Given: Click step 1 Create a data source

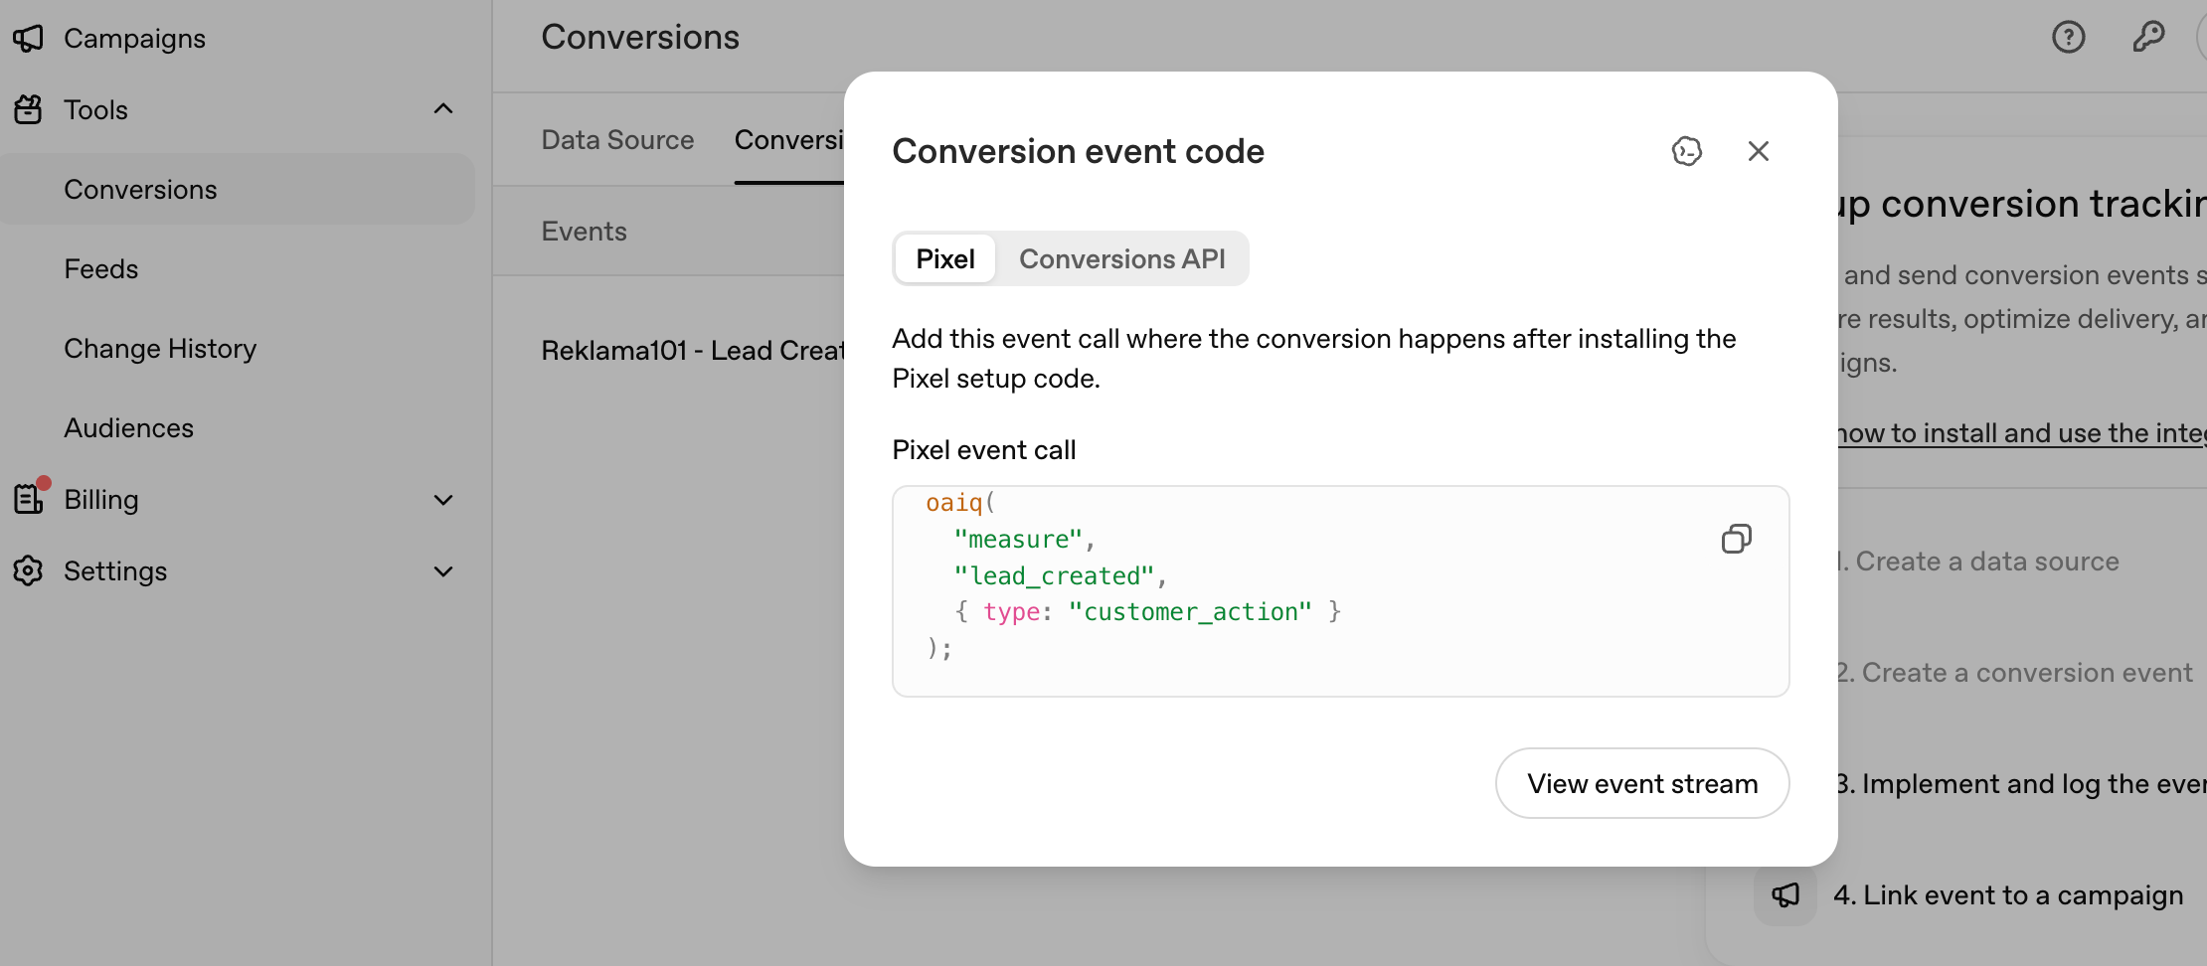Looking at the screenshot, I should (1978, 561).
